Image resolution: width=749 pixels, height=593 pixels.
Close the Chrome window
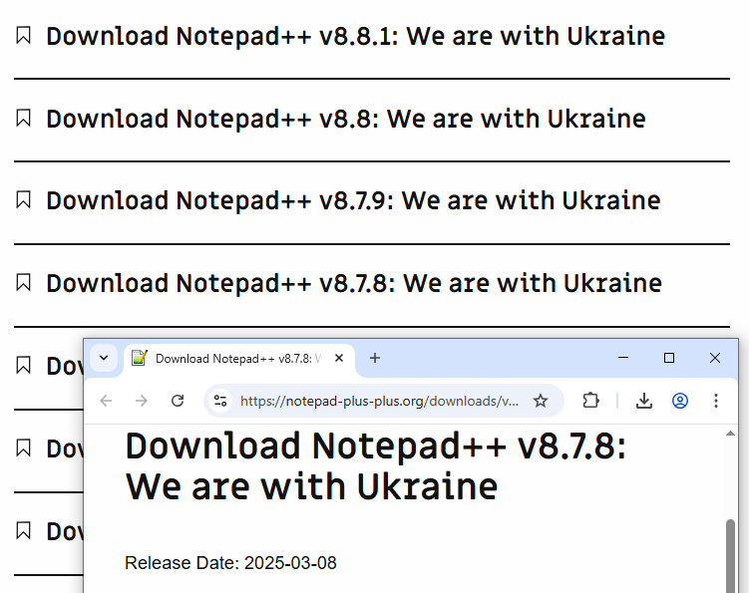pyautogui.click(x=715, y=358)
